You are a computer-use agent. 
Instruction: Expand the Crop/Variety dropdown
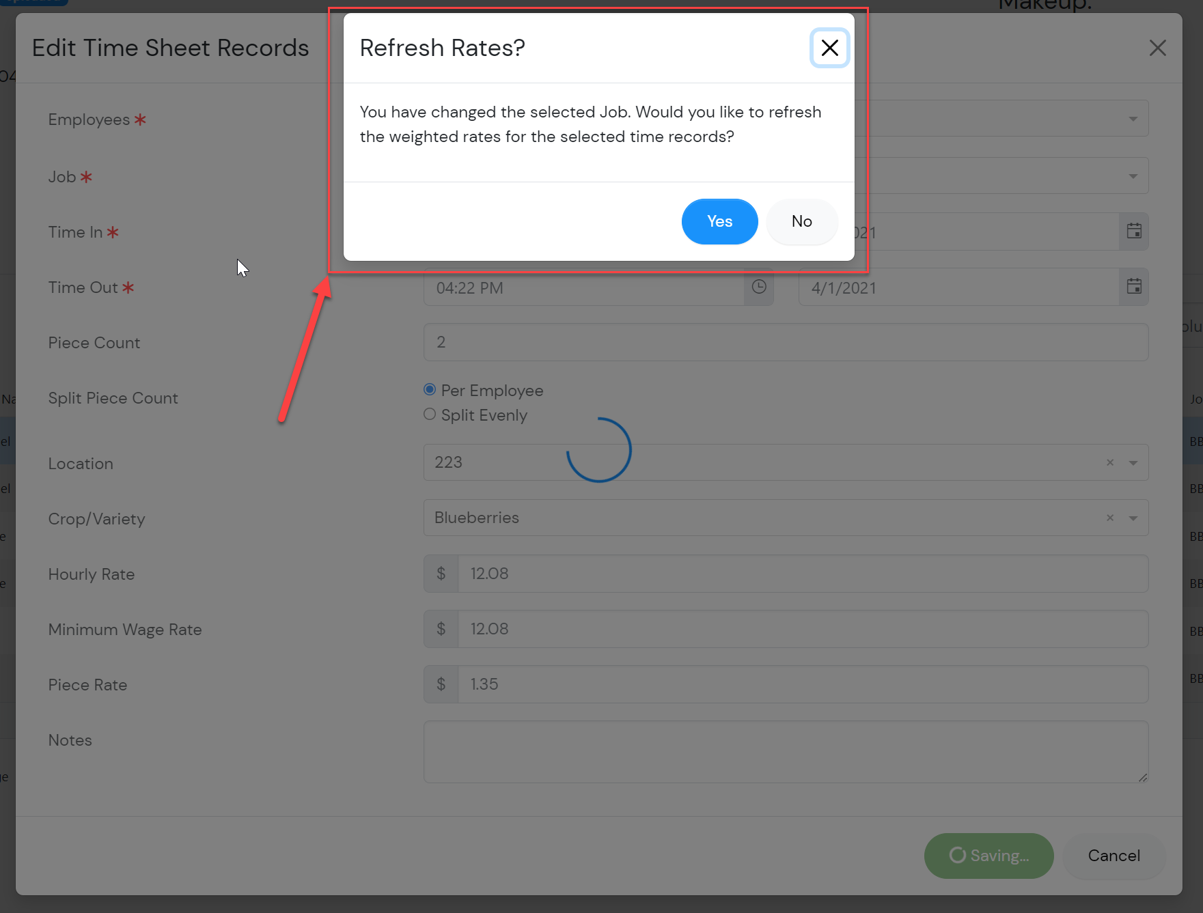click(x=1133, y=518)
